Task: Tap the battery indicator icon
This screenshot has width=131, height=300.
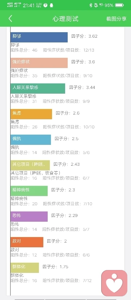Action: click(x=119, y=5)
